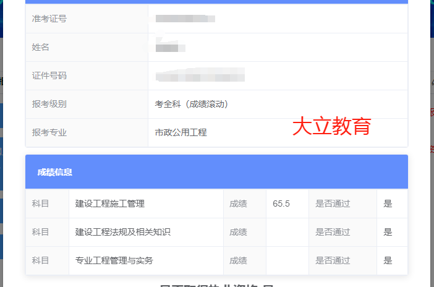Click 科目 label in 专业工程管理与实务 row

coord(40,260)
